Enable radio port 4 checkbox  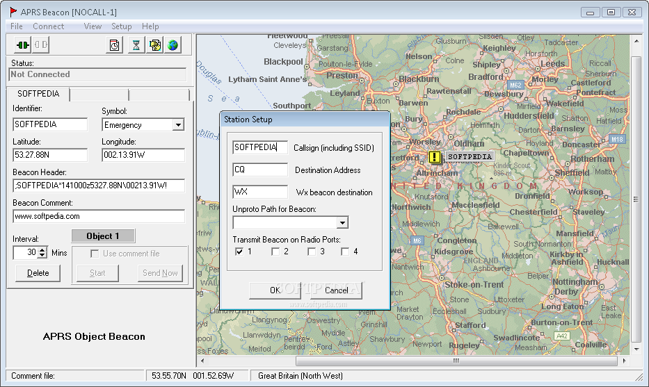pos(345,252)
